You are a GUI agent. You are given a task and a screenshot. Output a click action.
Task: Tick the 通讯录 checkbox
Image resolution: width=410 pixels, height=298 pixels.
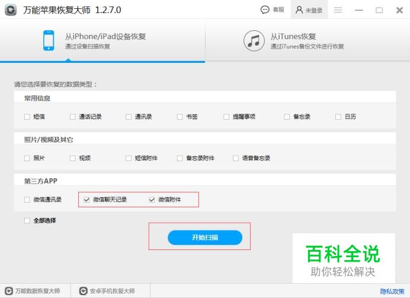point(129,117)
